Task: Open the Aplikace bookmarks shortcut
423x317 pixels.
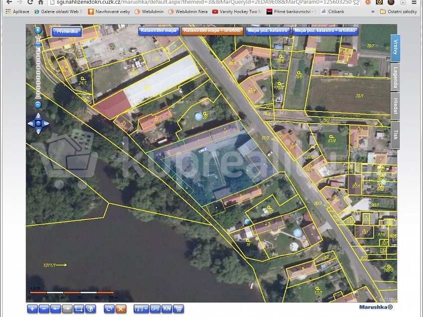Action: tap(17, 11)
